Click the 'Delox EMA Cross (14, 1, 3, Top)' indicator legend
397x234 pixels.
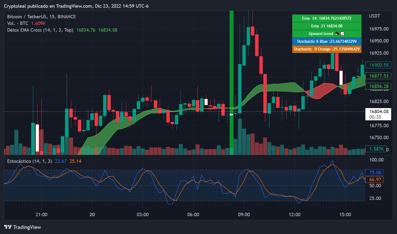click(40, 30)
